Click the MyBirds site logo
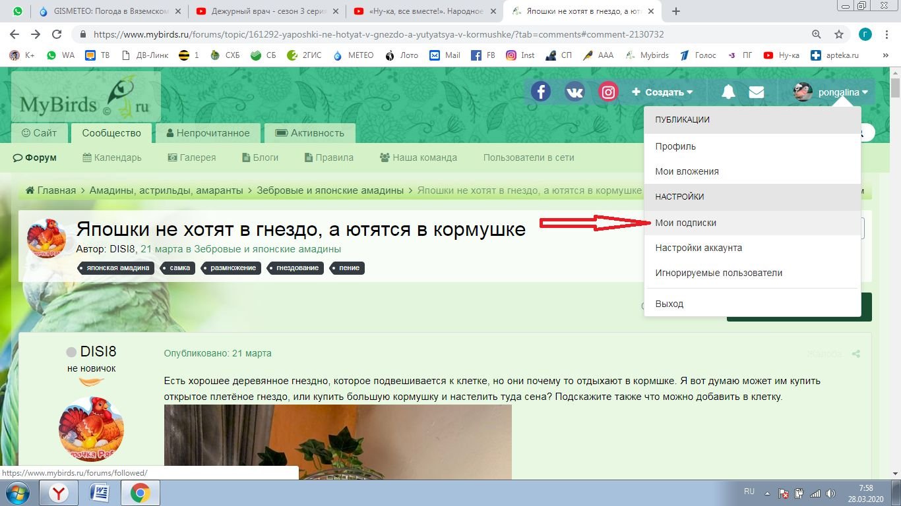The width and height of the screenshot is (901, 506). click(x=86, y=98)
